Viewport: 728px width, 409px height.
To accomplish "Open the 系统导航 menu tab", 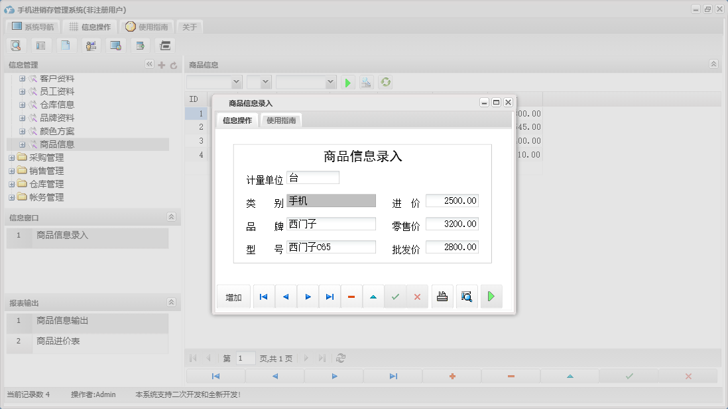I will (x=32, y=26).
